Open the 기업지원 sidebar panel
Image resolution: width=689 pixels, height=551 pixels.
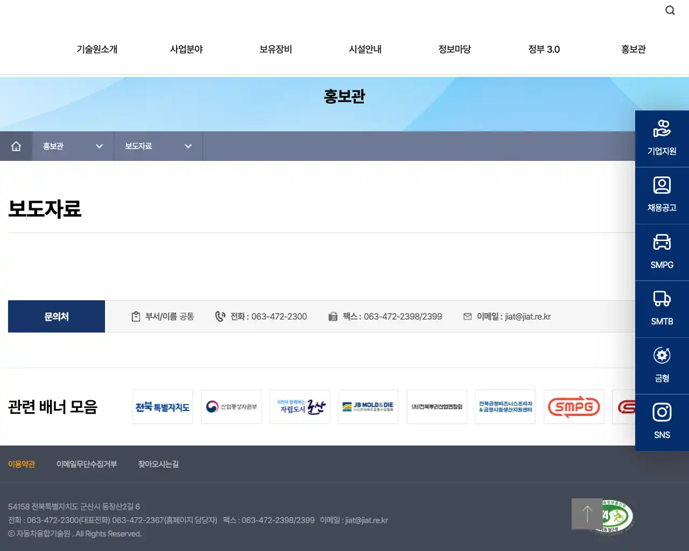(x=662, y=138)
